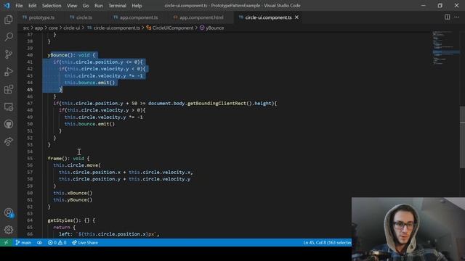Minimize the VS Code window
Screen dimensions: 465x261
click(x=423, y=5)
